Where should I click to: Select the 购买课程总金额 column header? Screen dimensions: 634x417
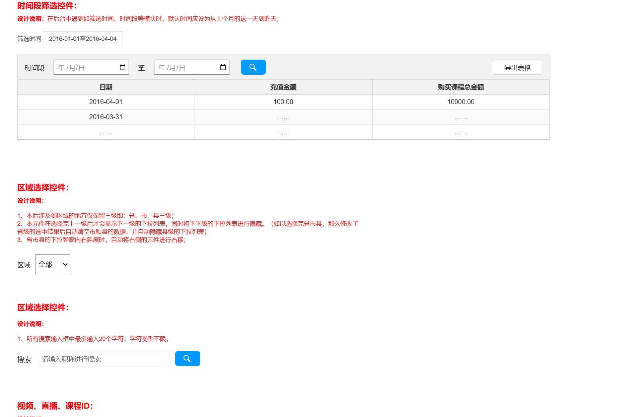click(x=461, y=87)
